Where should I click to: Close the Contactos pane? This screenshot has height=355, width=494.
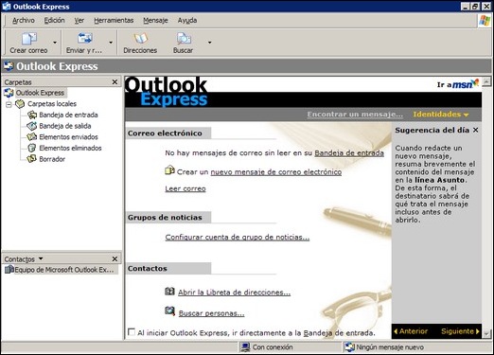115,259
